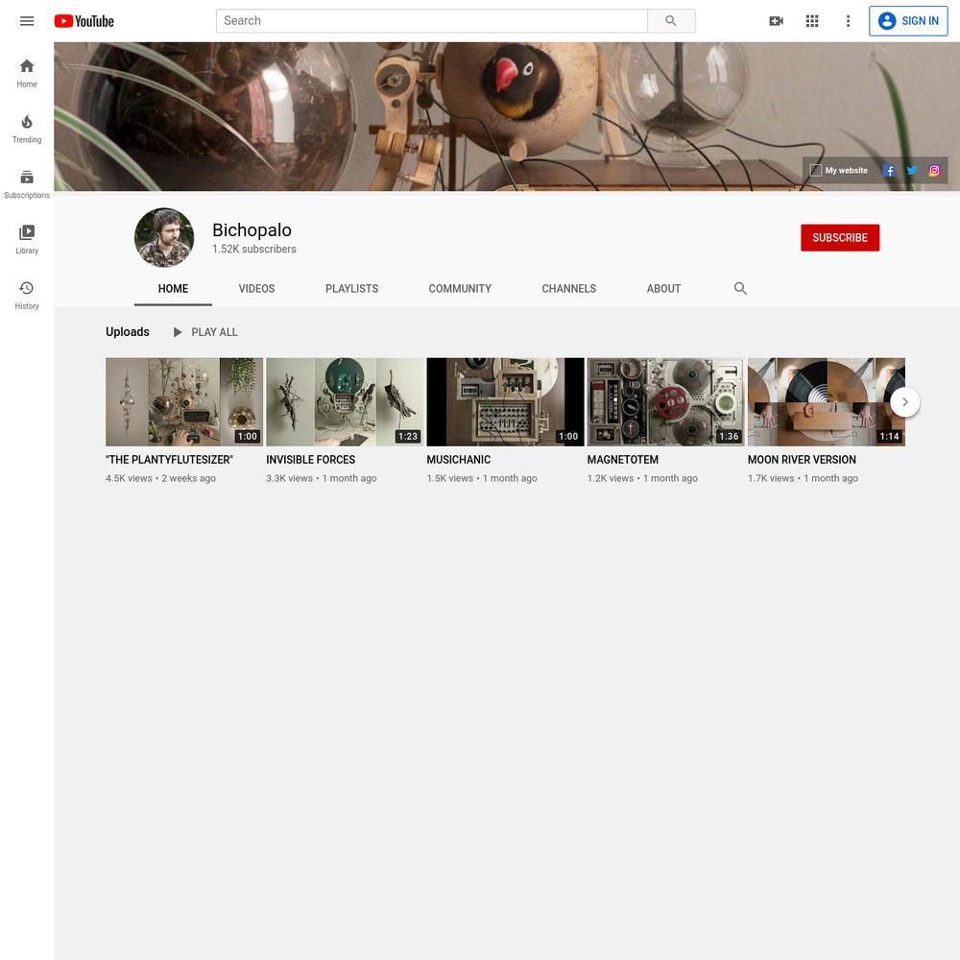Click the 1.52K subscribers text
The height and width of the screenshot is (960, 960).
pyautogui.click(x=254, y=250)
